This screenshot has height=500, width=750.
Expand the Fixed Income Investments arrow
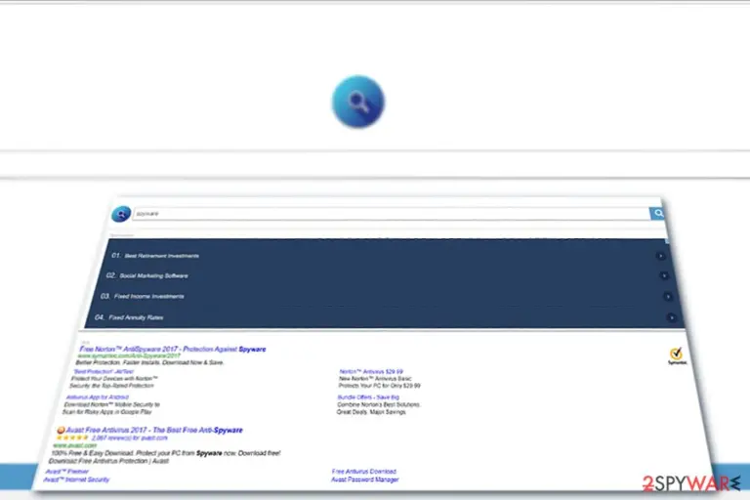tap(668, 297)
